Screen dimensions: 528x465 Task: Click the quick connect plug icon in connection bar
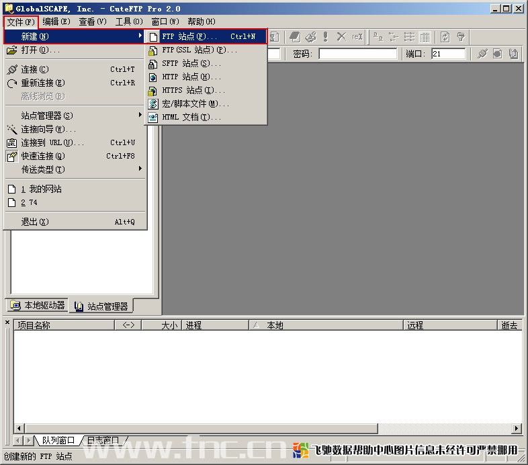click(x=482, y=54)
